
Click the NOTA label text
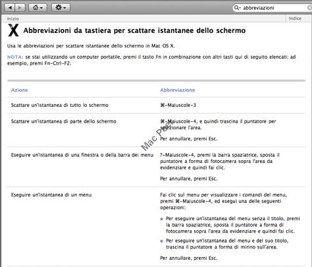pos(15,57)
